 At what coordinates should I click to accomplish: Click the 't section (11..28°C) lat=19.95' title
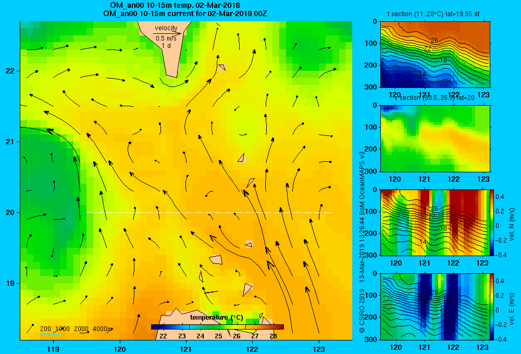pyautogui.click(x=433, y=14)
